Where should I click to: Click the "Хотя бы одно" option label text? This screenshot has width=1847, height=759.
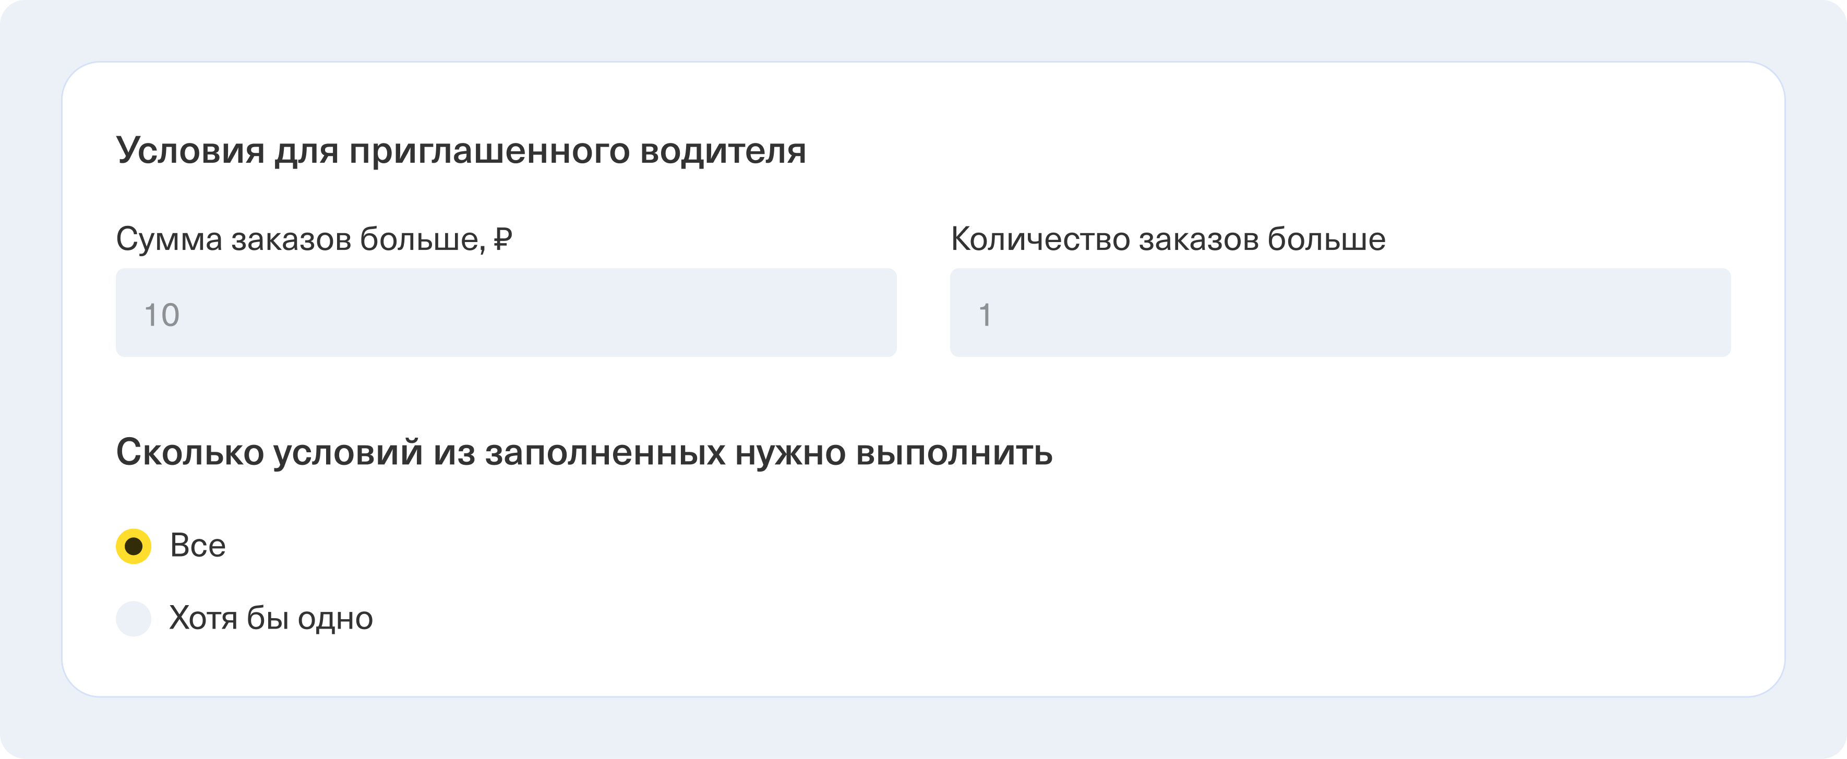(271, 619)
